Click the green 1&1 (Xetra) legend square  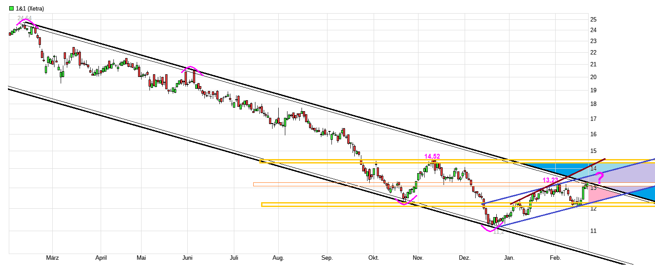11,8
